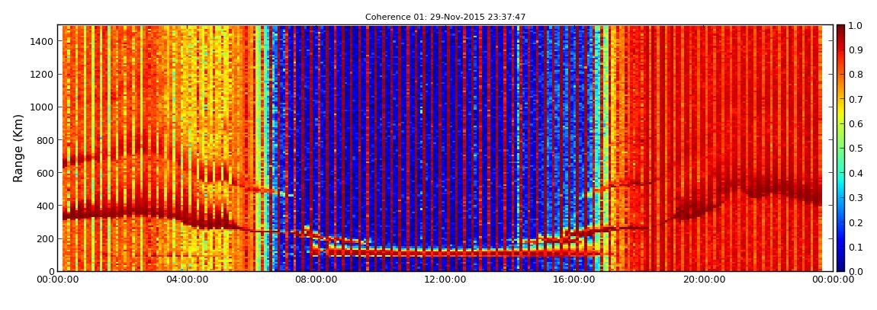Click the colorbar tick label '0.2'
The width and height of the screenshot is (877, 310).
coord(856,222)
